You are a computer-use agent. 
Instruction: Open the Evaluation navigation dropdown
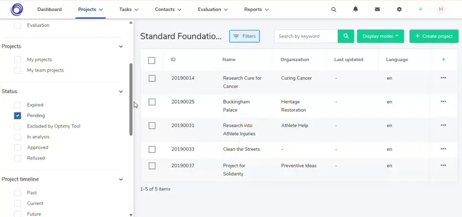coord(213,9)
